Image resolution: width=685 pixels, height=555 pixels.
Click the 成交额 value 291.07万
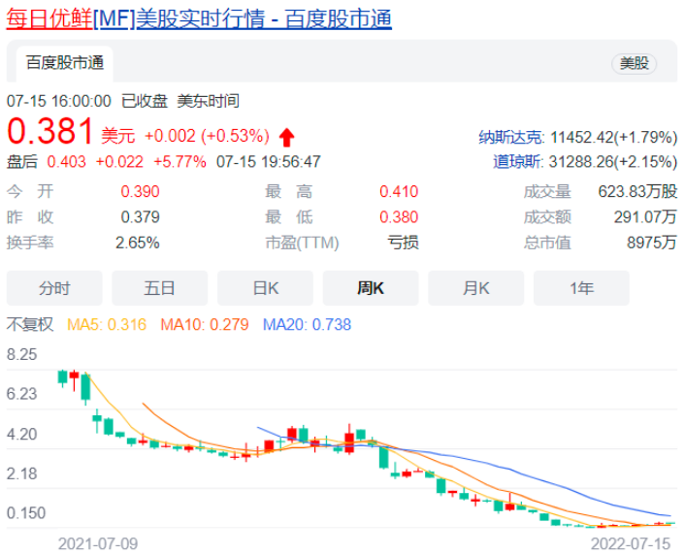[x=645, y=216]
